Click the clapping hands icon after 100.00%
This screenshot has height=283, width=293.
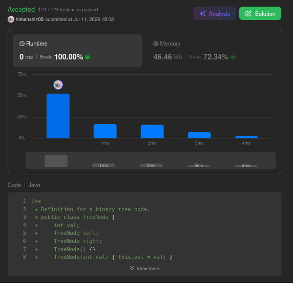point(88,56)
